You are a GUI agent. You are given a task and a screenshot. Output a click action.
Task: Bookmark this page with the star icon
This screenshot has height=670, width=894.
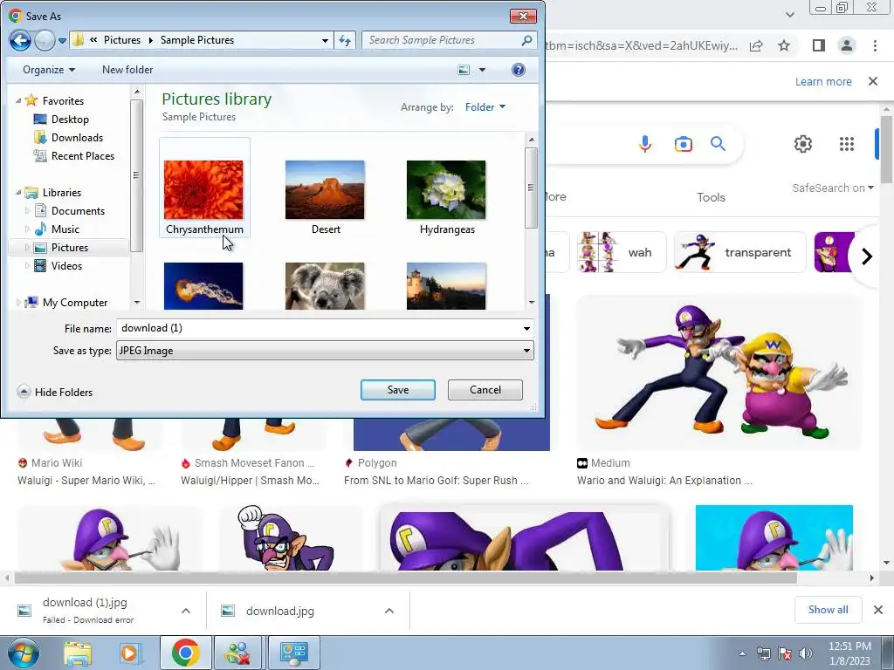pos(784,45)
